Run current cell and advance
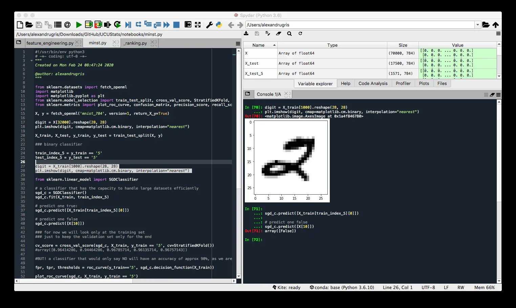The width and height of the screenshot is (516, 308). pos(98,24)
